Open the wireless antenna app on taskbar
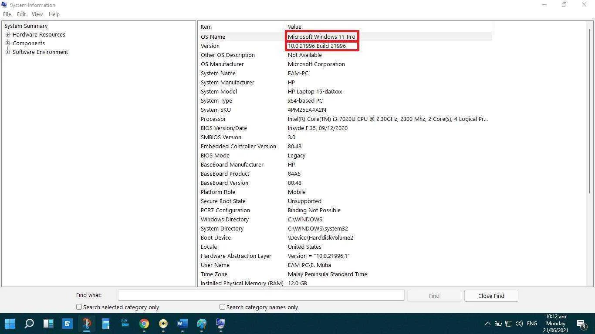 pos(125,324)
